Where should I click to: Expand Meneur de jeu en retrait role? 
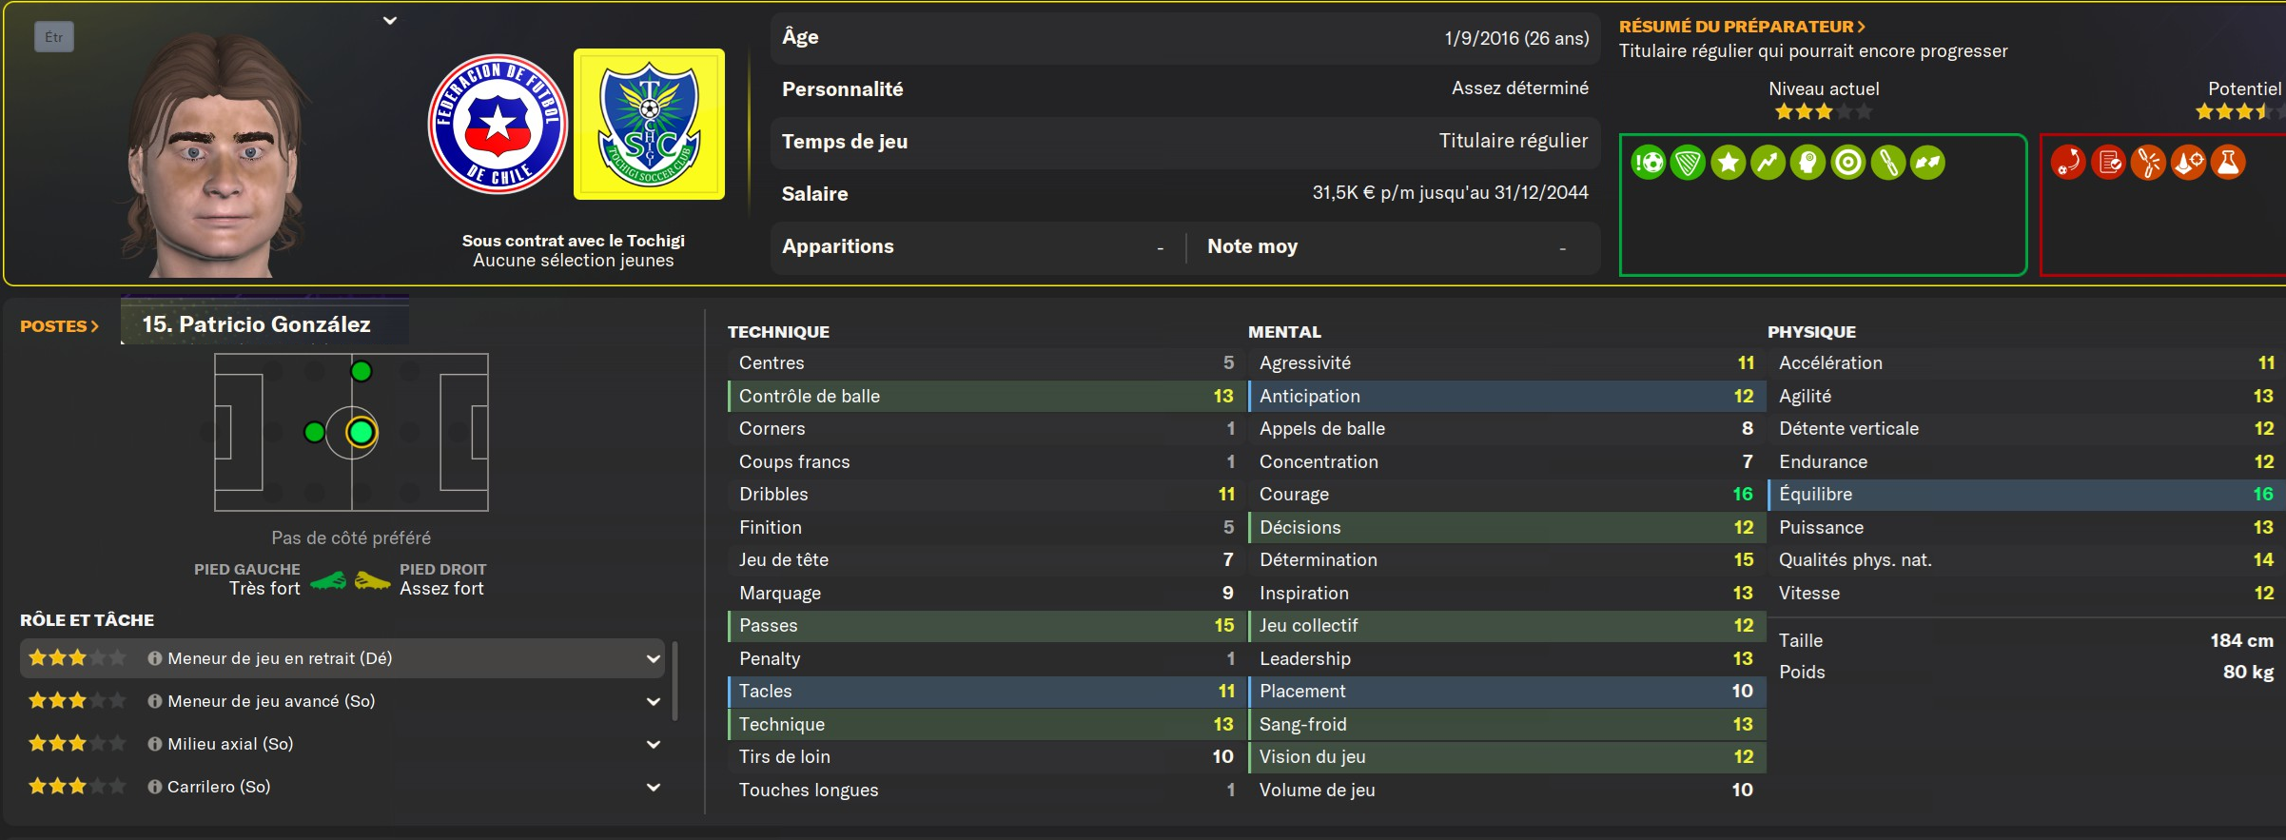tap(654, 658)
